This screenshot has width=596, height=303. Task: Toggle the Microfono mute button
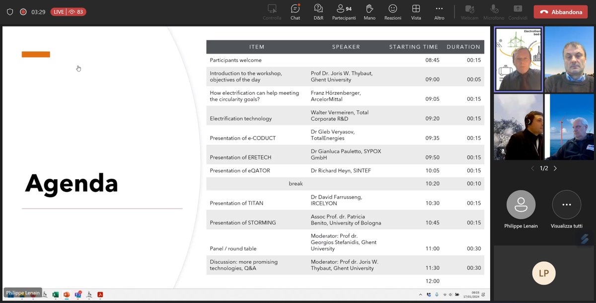[494, 12]
